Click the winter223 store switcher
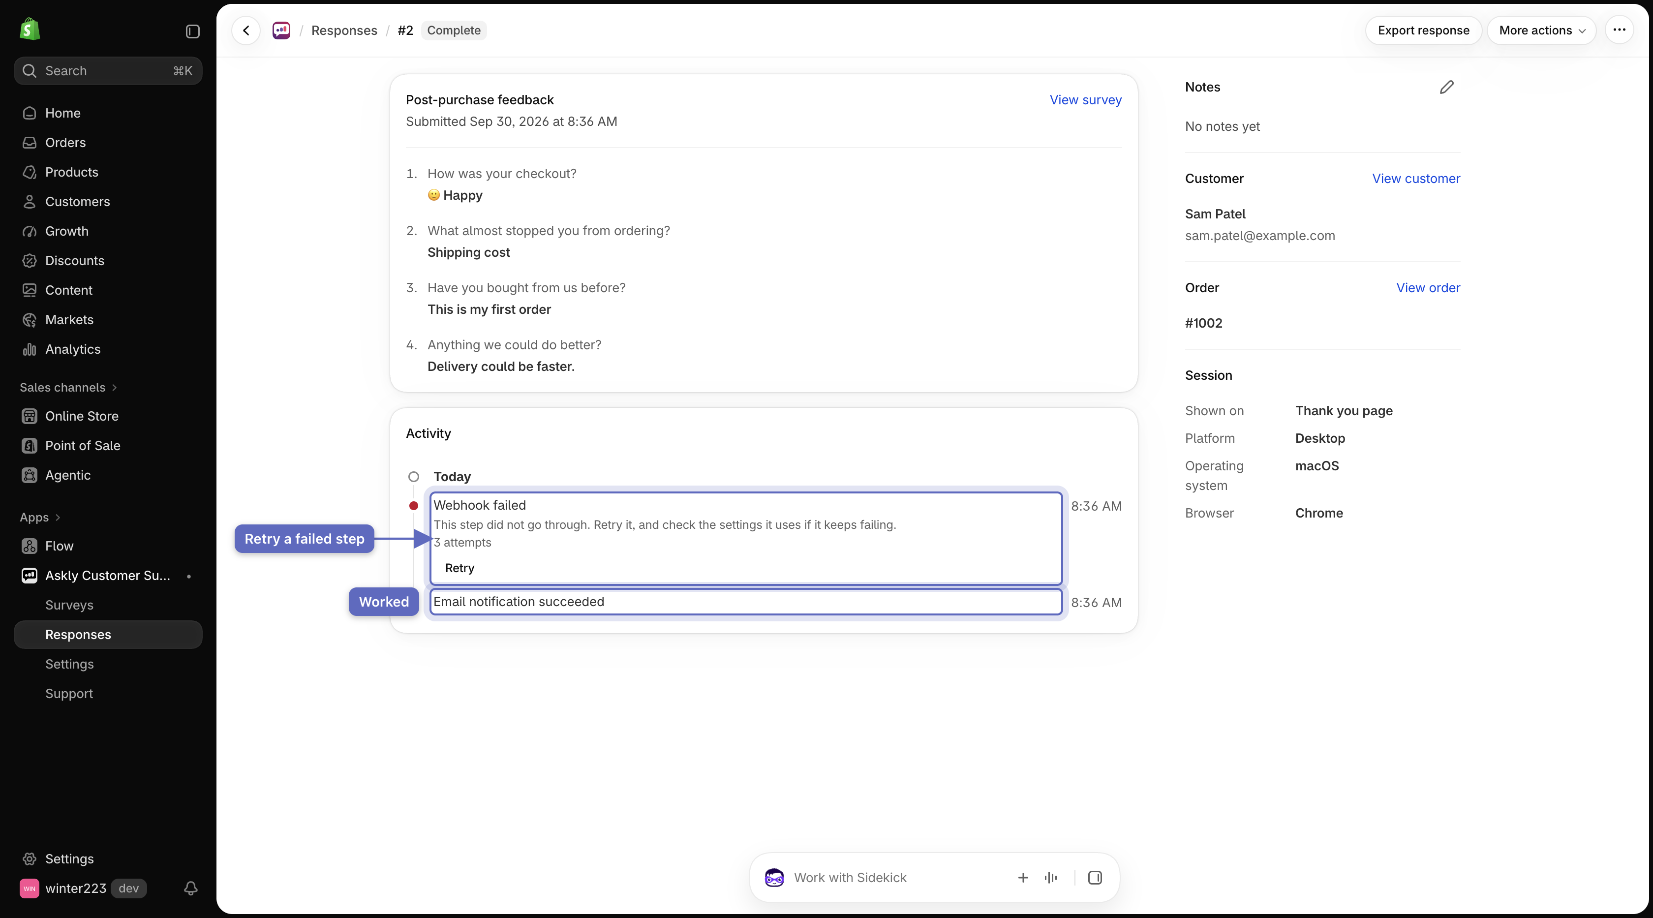Screen dimensions: 1653x918 [84, 888]
